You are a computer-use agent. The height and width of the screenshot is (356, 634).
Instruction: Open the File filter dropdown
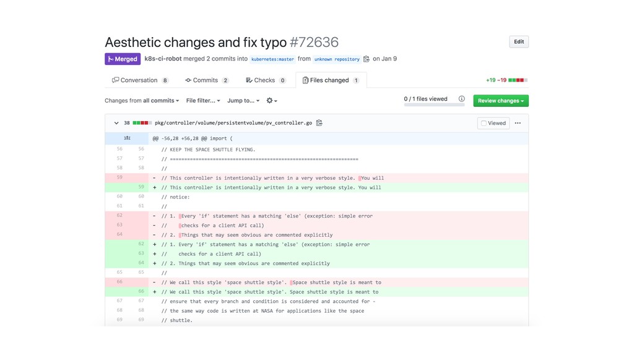[x=203, y=101]
